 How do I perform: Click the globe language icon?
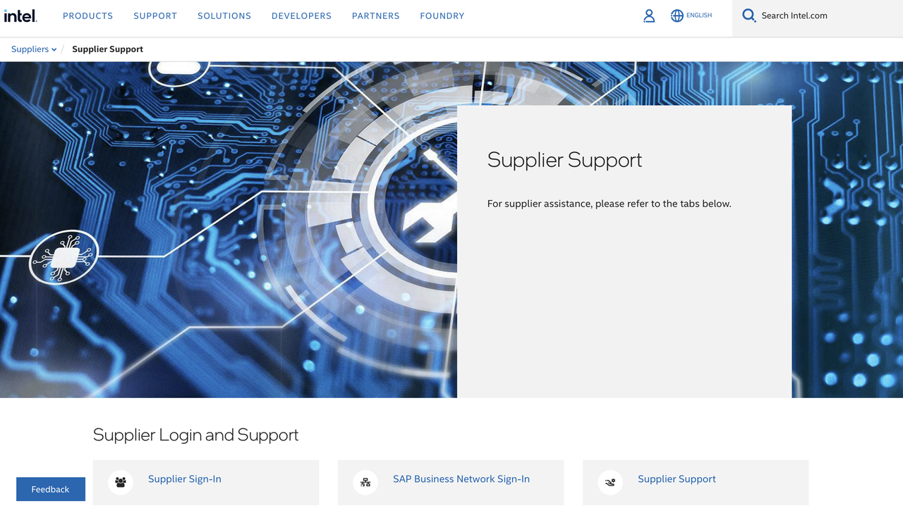677,16
